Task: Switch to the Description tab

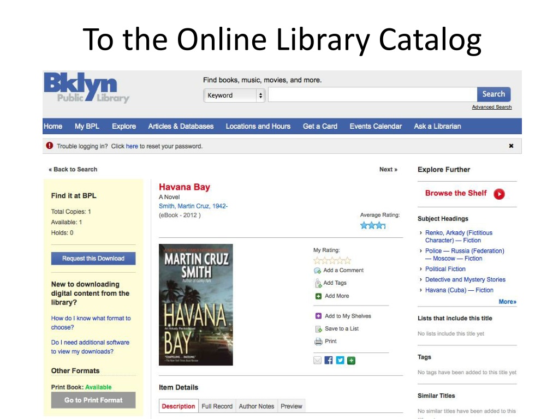Action: [x=179, y=406]
